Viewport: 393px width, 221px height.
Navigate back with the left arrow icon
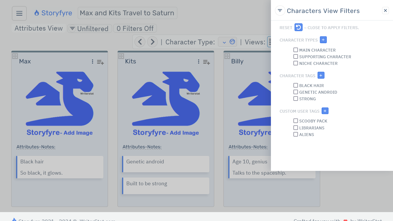140,41
